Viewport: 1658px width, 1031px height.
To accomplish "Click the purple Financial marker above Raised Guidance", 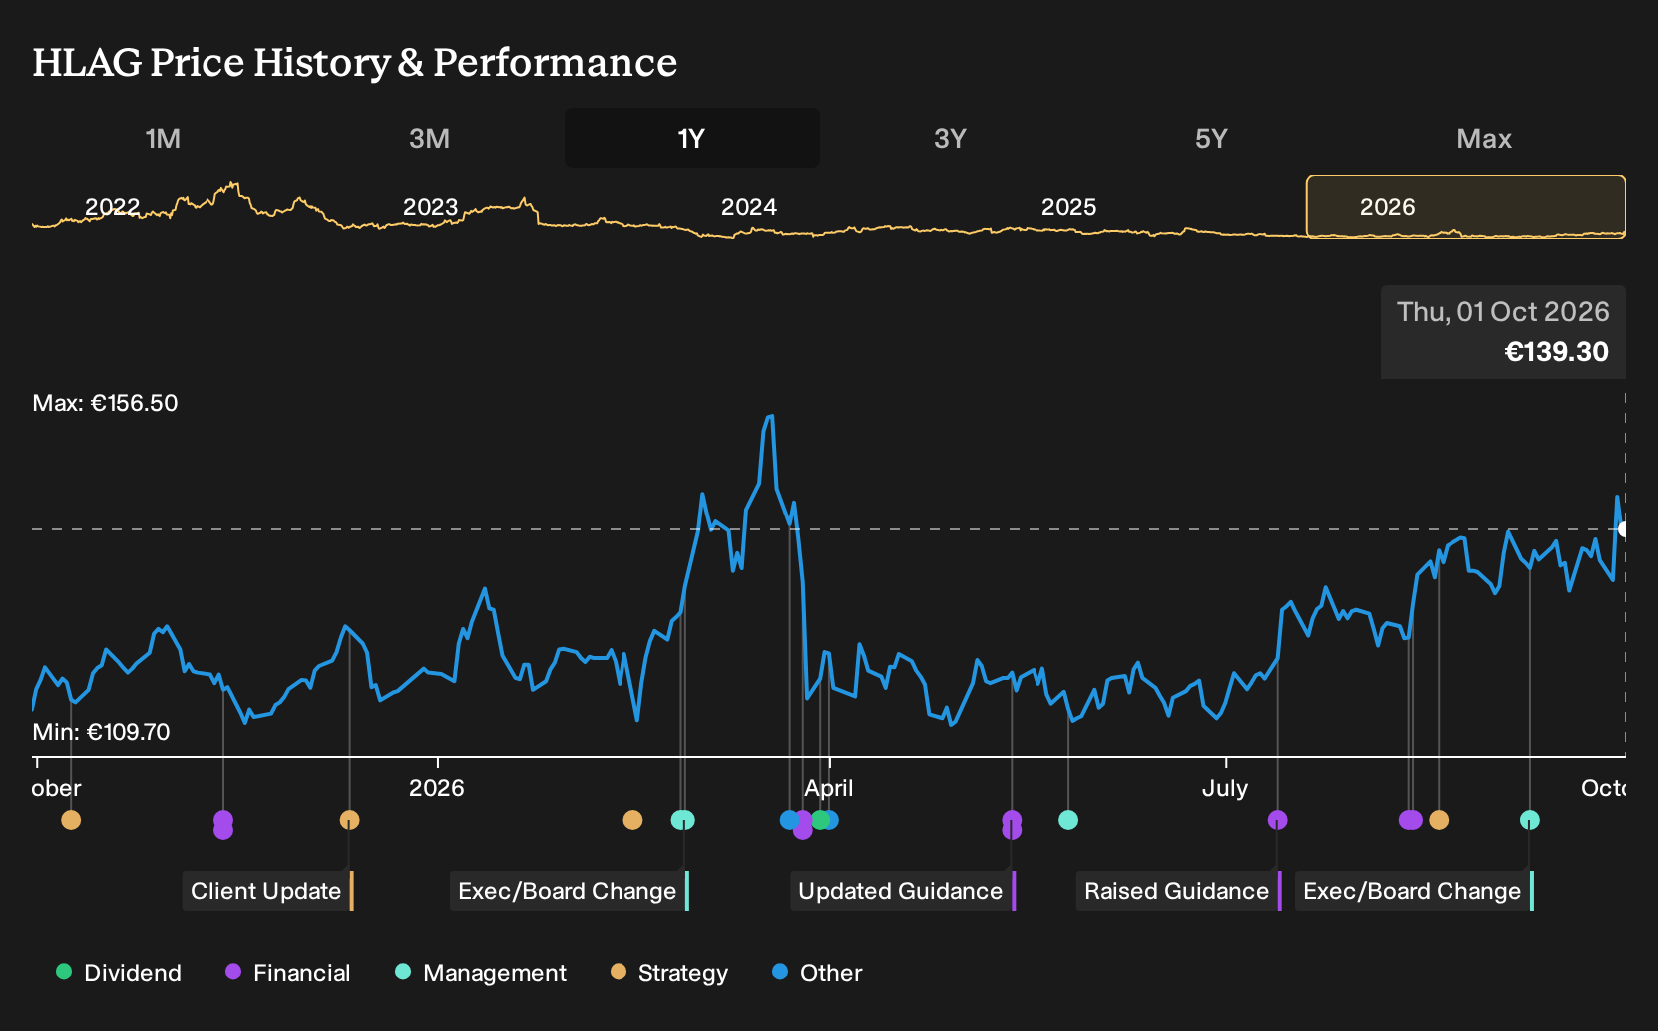I will tap(1277, 820).
